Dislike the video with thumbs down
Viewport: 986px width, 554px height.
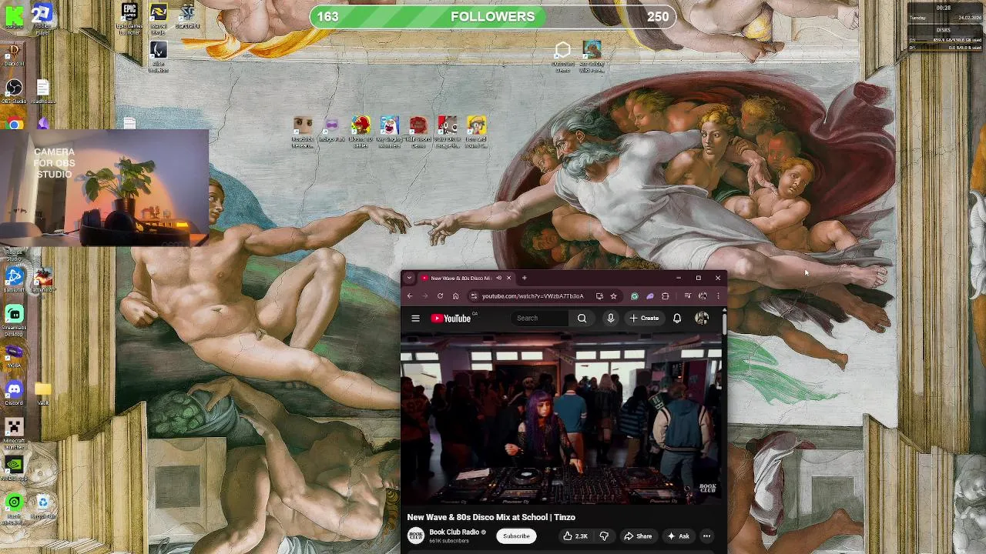604,536
